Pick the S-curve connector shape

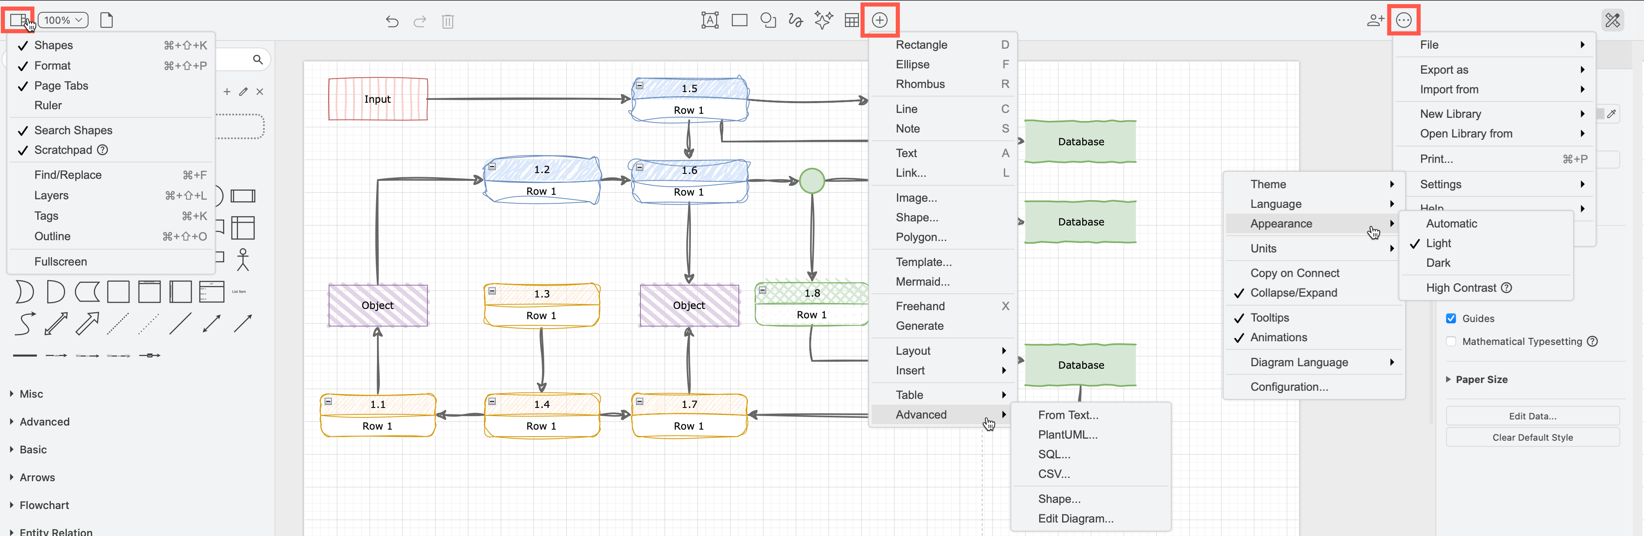click(24, 323)
